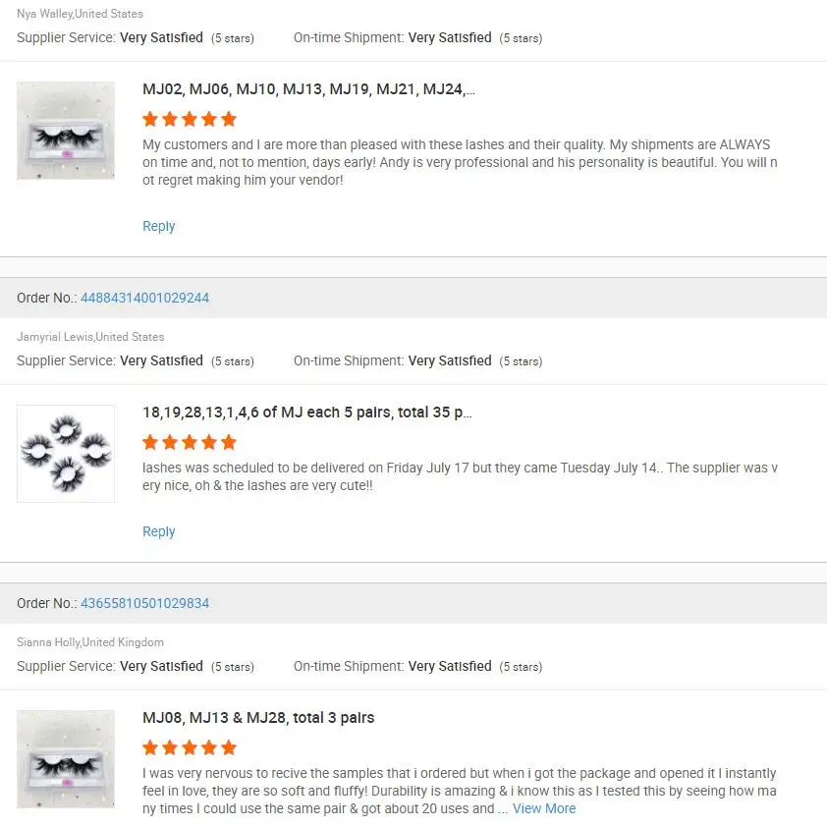Image resolution: width=827 pixels, height=827 pixels.
Task: Click the MJ02, MJ06, MJ10 product title
Action: coord(308,89)
